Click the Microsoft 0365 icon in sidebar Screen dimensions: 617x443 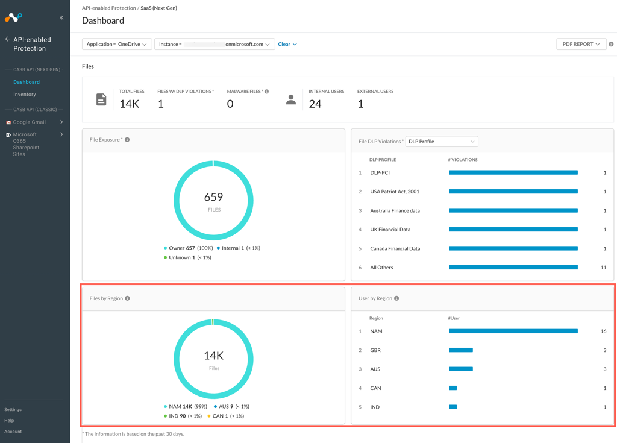[8, 134]
